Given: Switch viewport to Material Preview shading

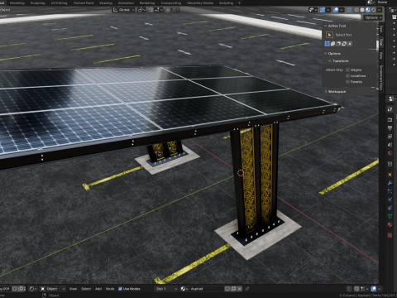Looking at the screenshot, I should coord(368,10).
